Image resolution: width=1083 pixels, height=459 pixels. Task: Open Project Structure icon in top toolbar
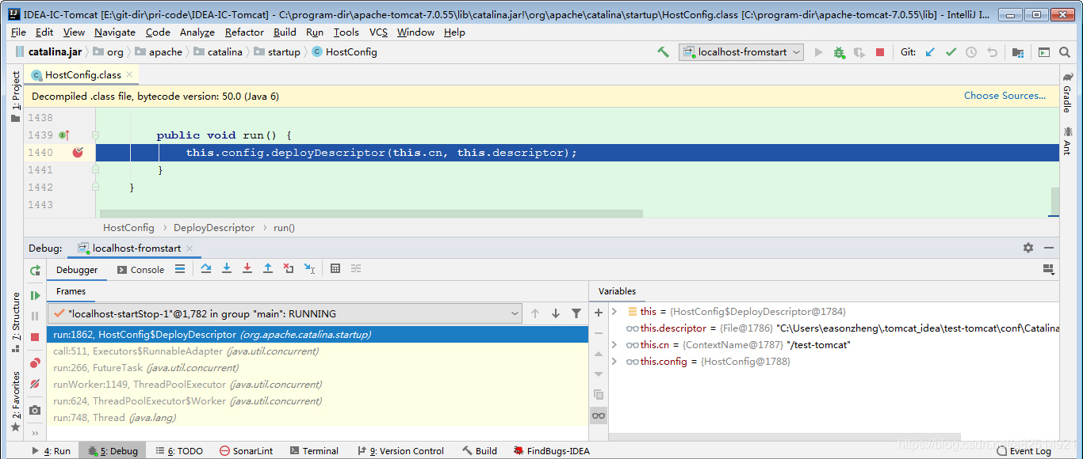tap(1018, 52)
